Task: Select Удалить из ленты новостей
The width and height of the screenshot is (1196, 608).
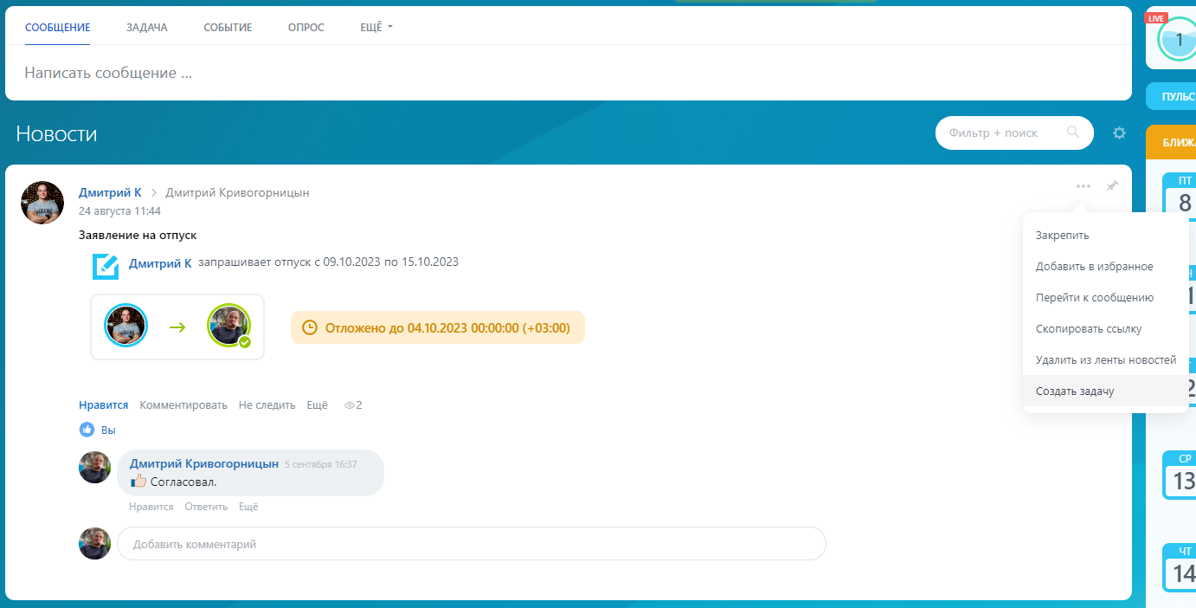Action: click(1105, 360)
